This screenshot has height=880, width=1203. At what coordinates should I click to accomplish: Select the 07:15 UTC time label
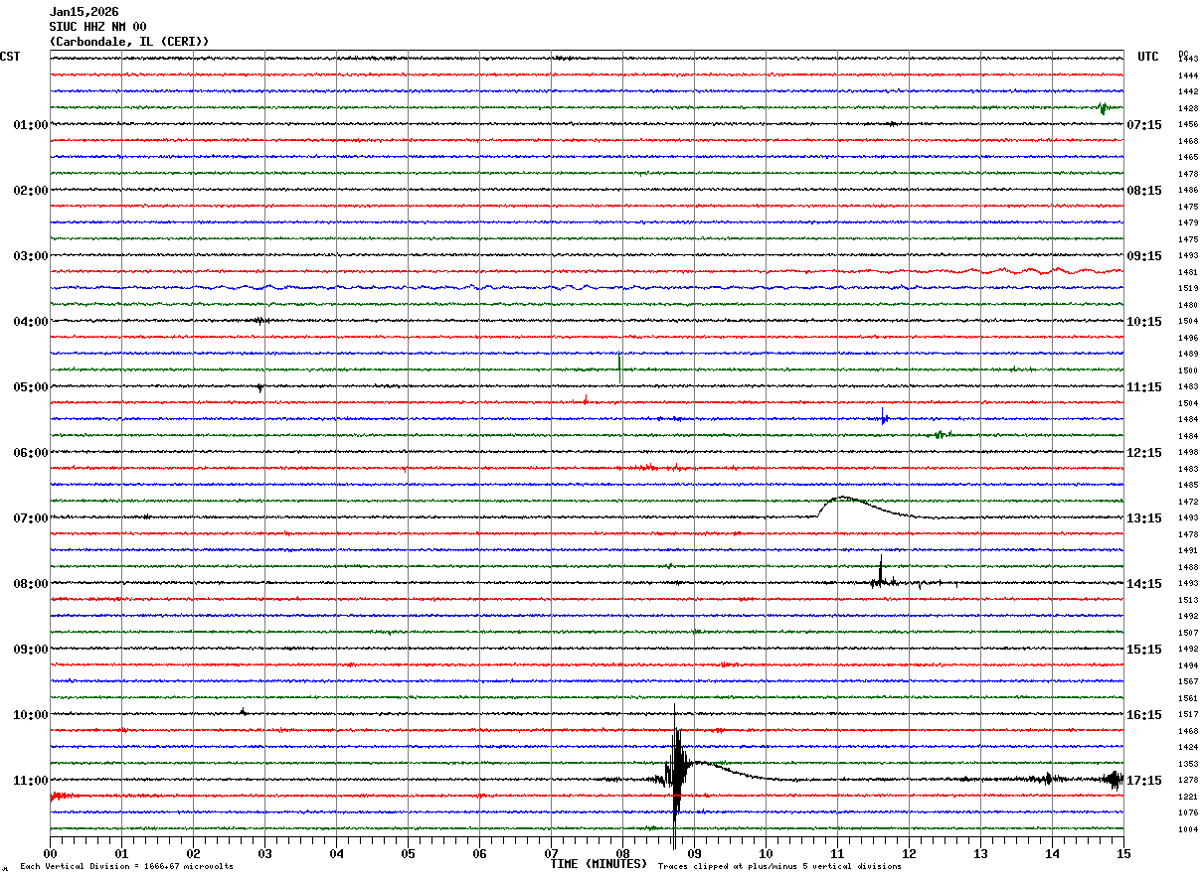[1143, 125]
